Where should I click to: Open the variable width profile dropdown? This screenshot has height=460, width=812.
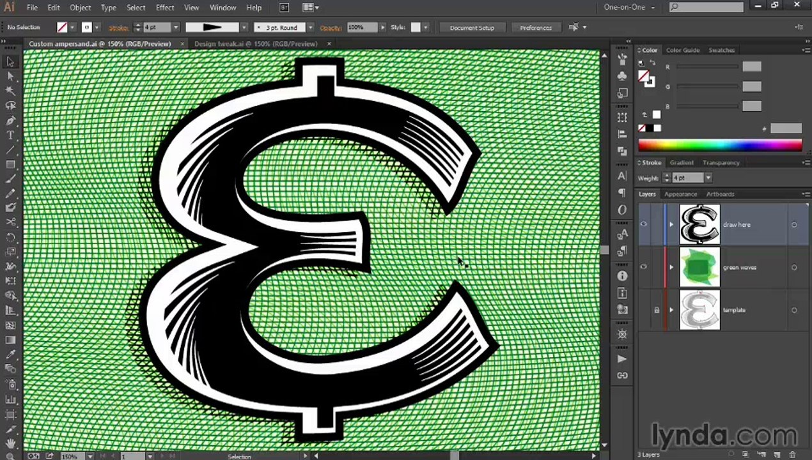point(244,27)
